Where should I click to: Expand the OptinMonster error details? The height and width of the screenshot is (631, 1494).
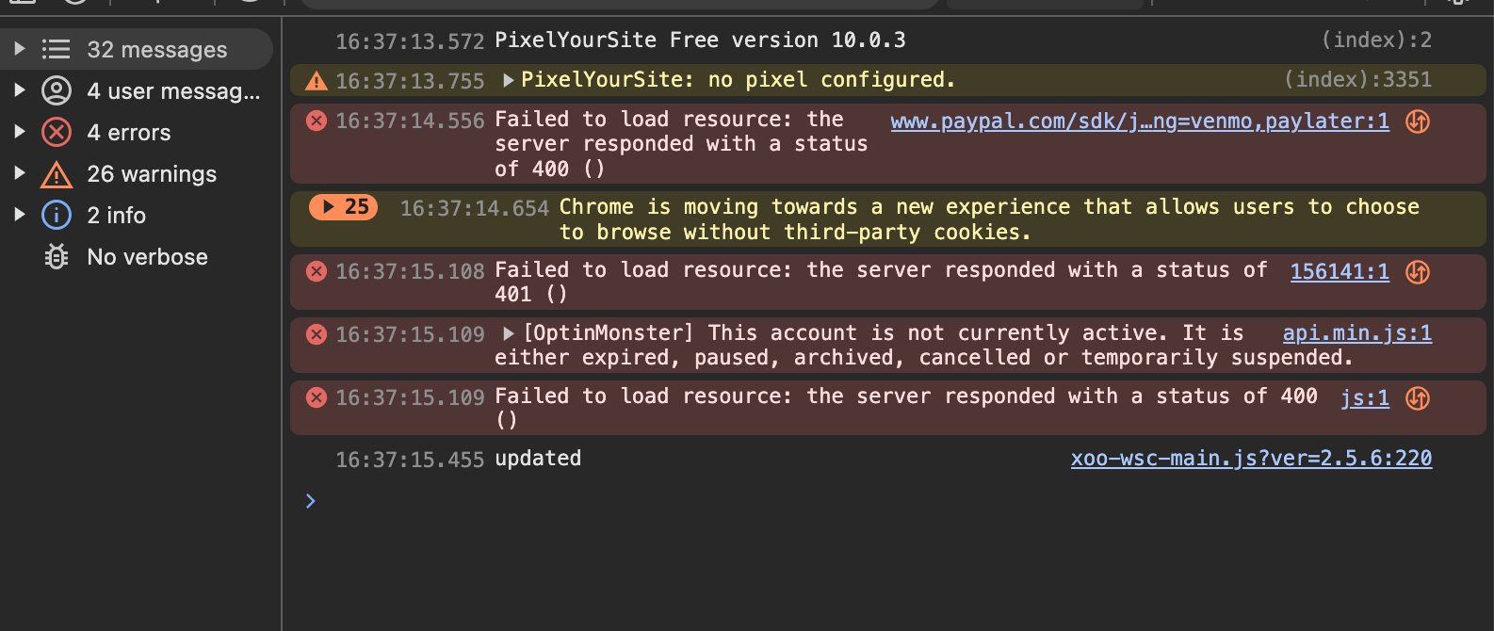click(508, 333)
